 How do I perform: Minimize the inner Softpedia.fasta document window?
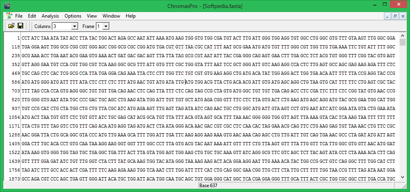(388, 16)
